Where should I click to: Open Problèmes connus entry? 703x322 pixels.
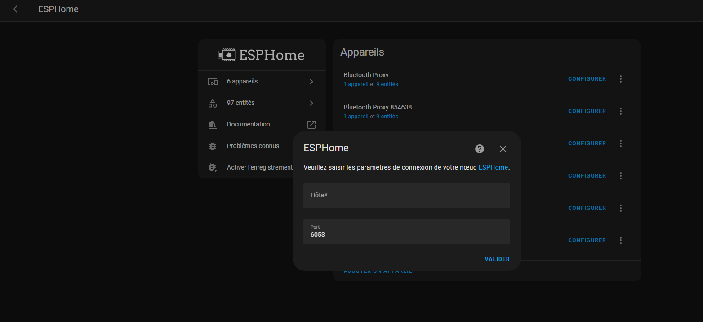coord(246,146)
